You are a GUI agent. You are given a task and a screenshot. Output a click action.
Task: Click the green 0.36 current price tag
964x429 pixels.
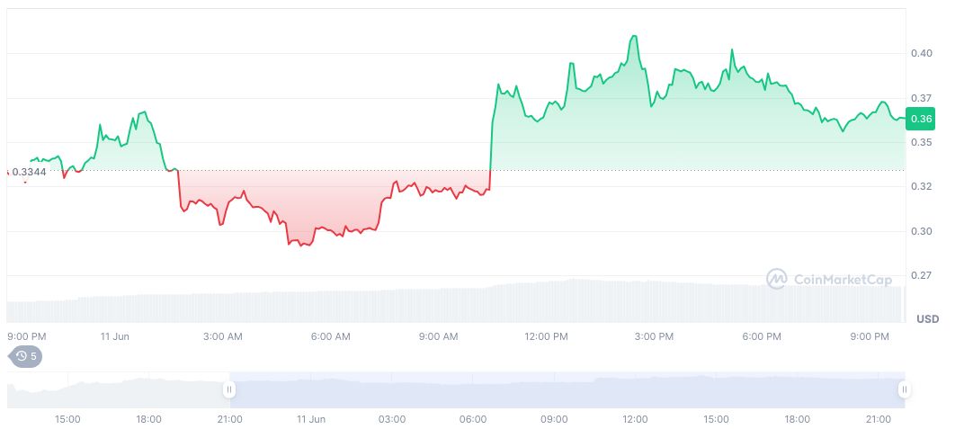point(922,119)
